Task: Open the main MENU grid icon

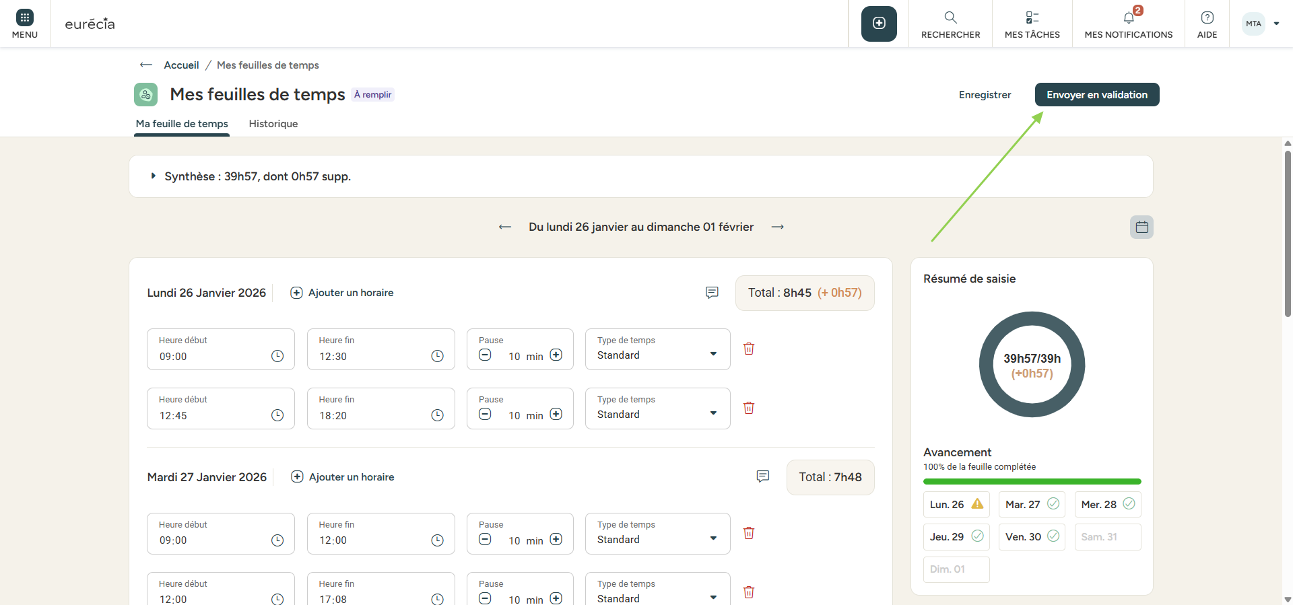Action: [x=24, y=18]
